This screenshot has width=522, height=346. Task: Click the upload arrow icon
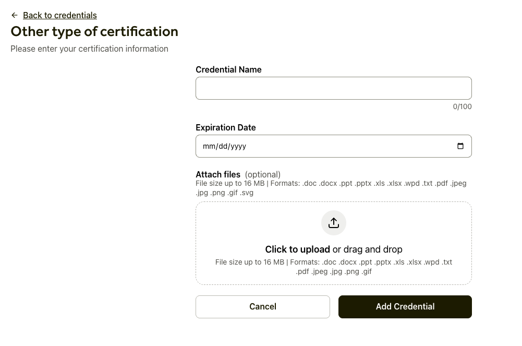coord(334,223)
